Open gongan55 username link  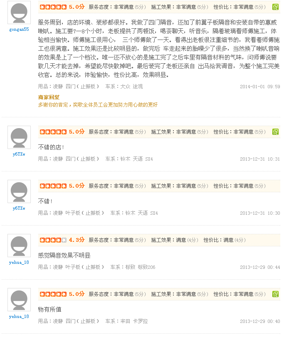click(x=19, y=30)
